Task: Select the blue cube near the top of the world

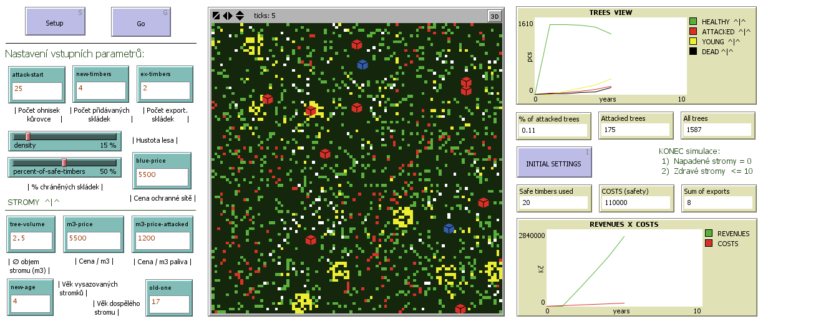Action: pos(362,64)
